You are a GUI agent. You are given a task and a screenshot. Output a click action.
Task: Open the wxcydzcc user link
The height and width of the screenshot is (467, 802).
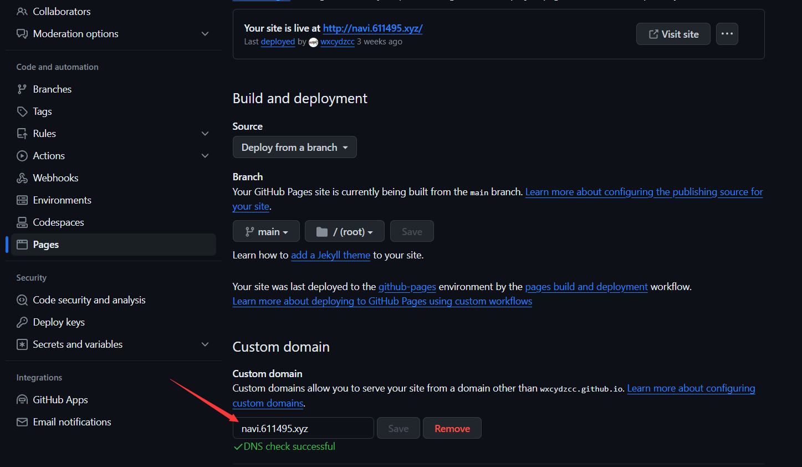pyautogui.click(x=338, y=42)
